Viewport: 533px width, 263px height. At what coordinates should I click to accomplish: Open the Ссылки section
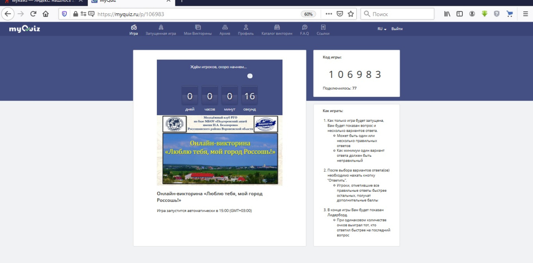pos(323,30)
